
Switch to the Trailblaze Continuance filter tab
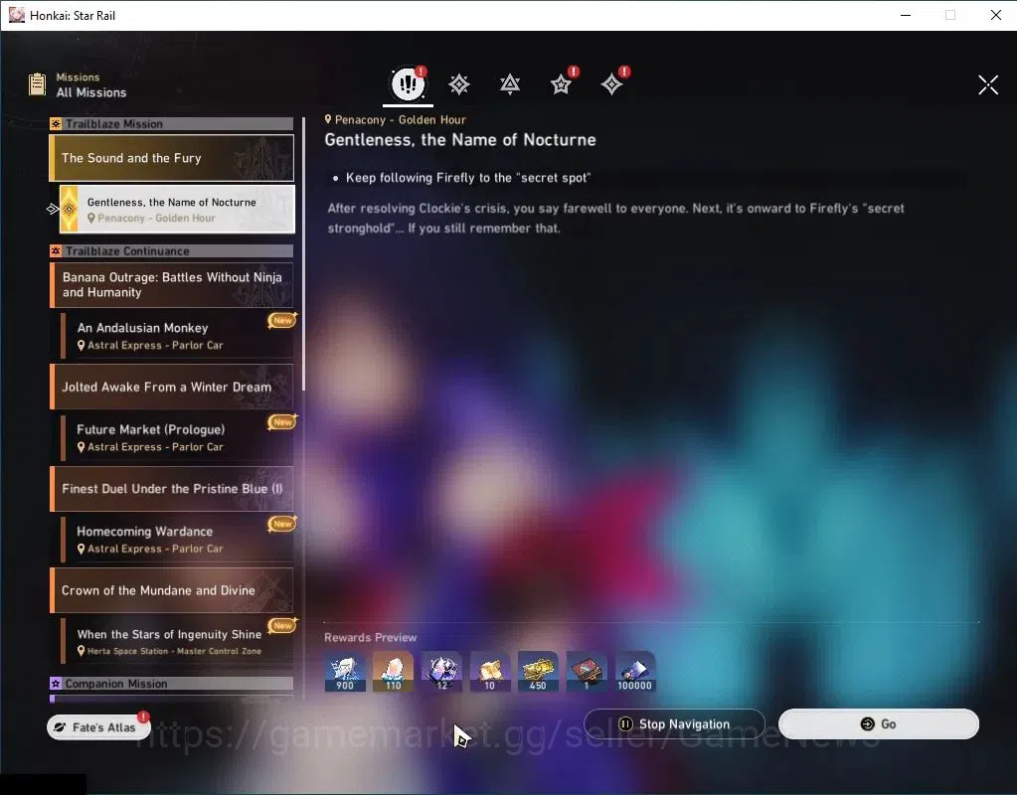(510, 84)
